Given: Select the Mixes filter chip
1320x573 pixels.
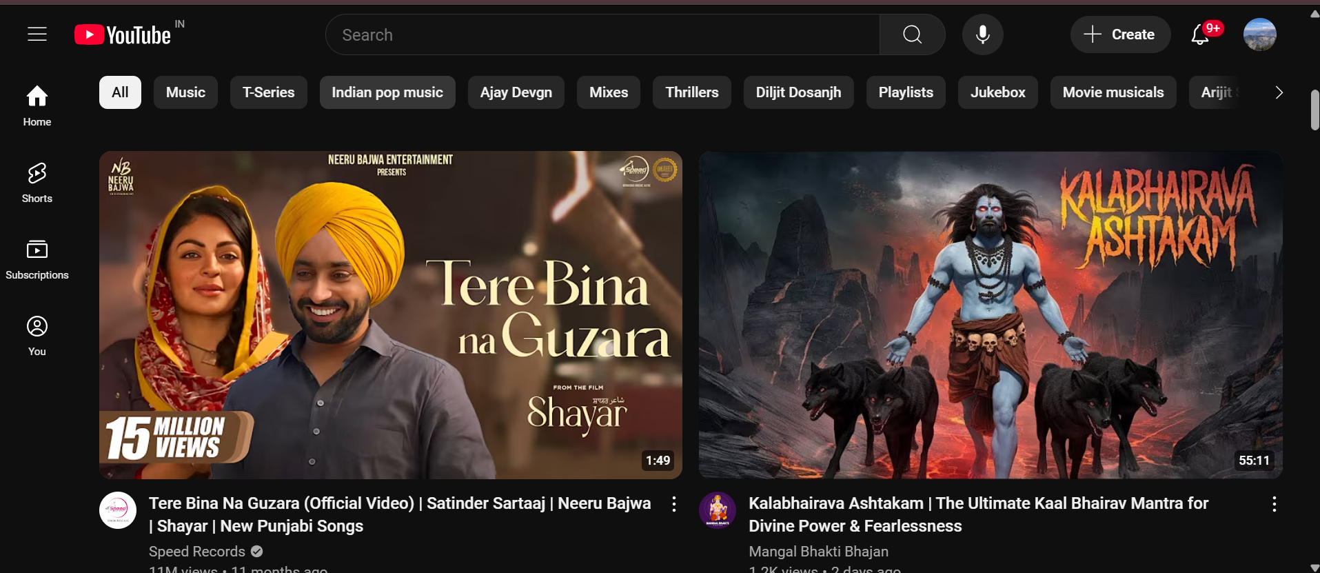Looking at the screenshot, I should tap(609, 92).
